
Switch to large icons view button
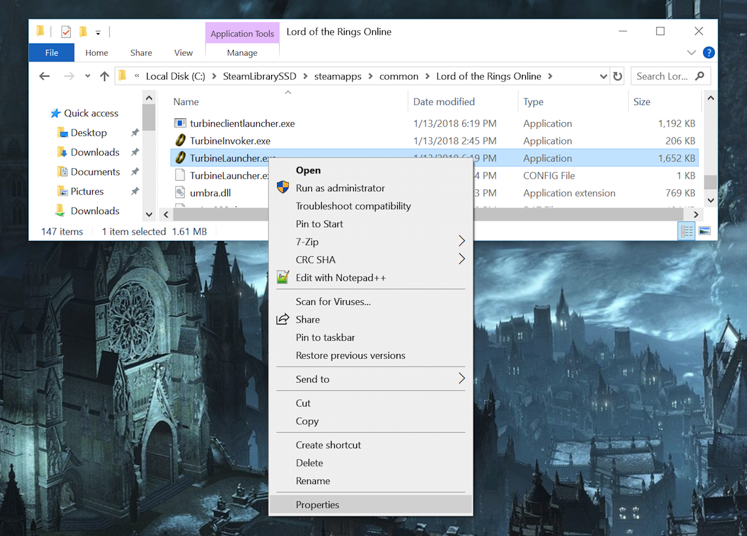coord(704,231)
